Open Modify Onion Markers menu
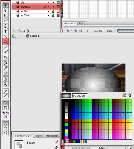Viewport: 134px width, 149px height. click(80, 31)
